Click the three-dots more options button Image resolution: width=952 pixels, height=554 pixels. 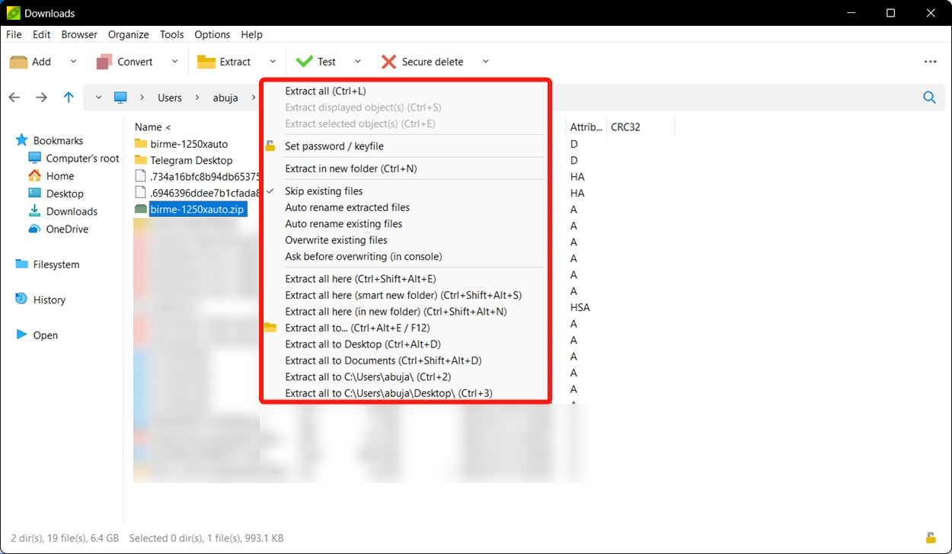[930, 62]
